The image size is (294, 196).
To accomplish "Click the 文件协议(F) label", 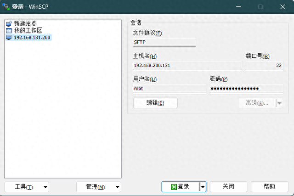I will 147,33.
